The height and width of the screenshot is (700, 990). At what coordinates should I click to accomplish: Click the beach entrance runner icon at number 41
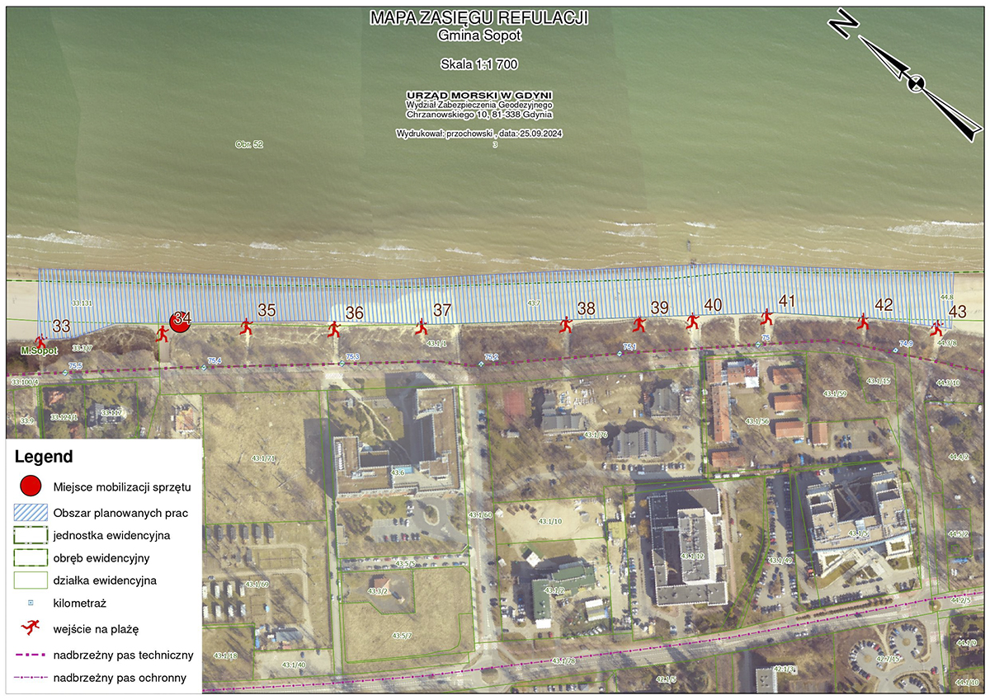click(766, 317)
